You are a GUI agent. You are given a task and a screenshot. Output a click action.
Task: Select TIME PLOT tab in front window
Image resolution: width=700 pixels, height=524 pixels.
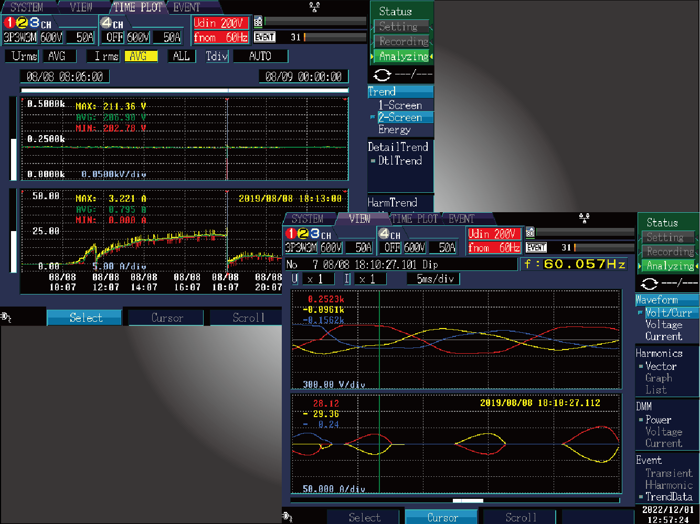coord(415,219)
